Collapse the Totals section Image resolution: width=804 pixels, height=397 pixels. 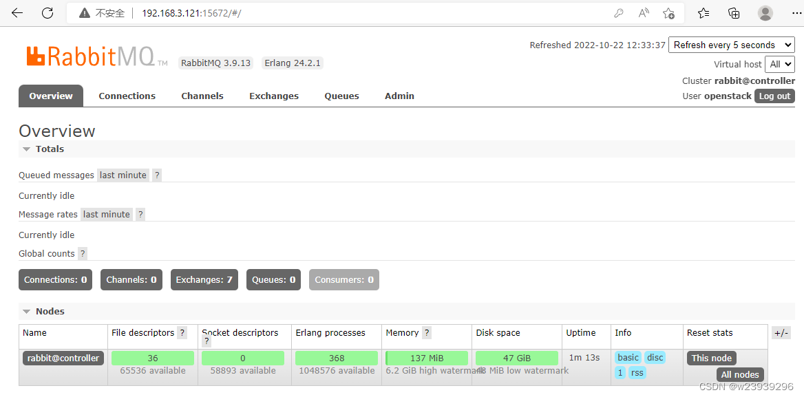pos(26,149)
